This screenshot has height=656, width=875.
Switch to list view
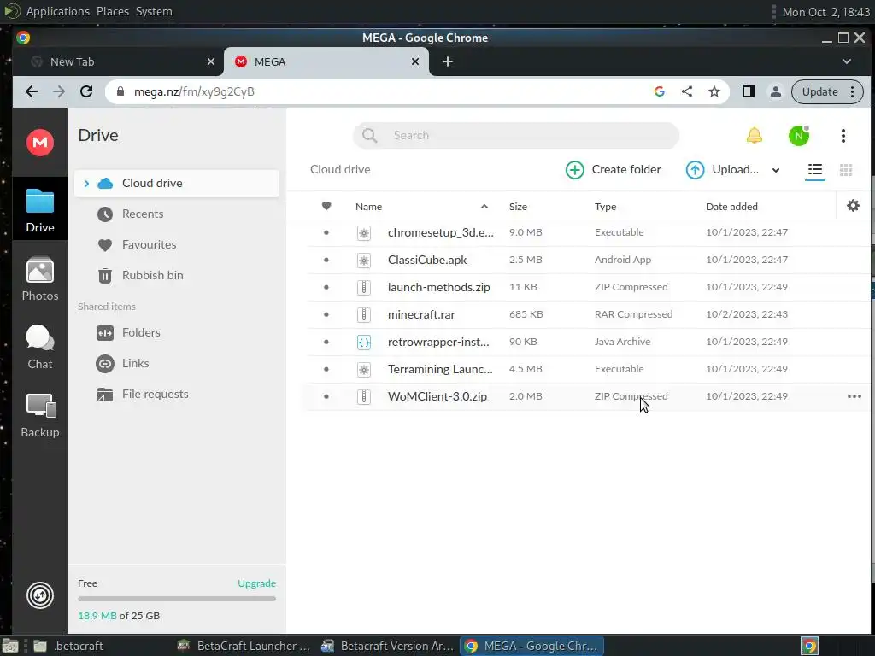point(814,170)
